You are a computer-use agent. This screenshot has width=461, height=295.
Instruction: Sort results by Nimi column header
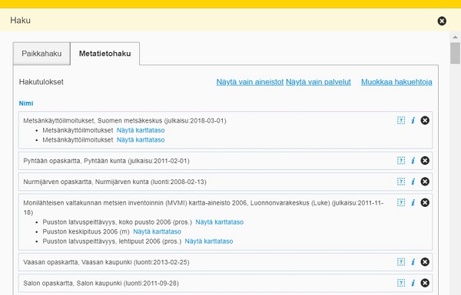click(x=26, y=103)
